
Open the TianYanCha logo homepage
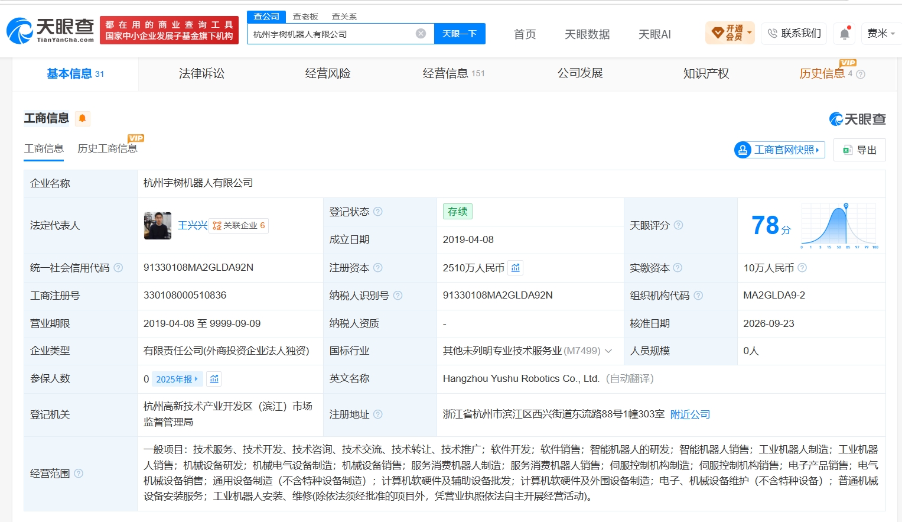click(x=50, y=30)
